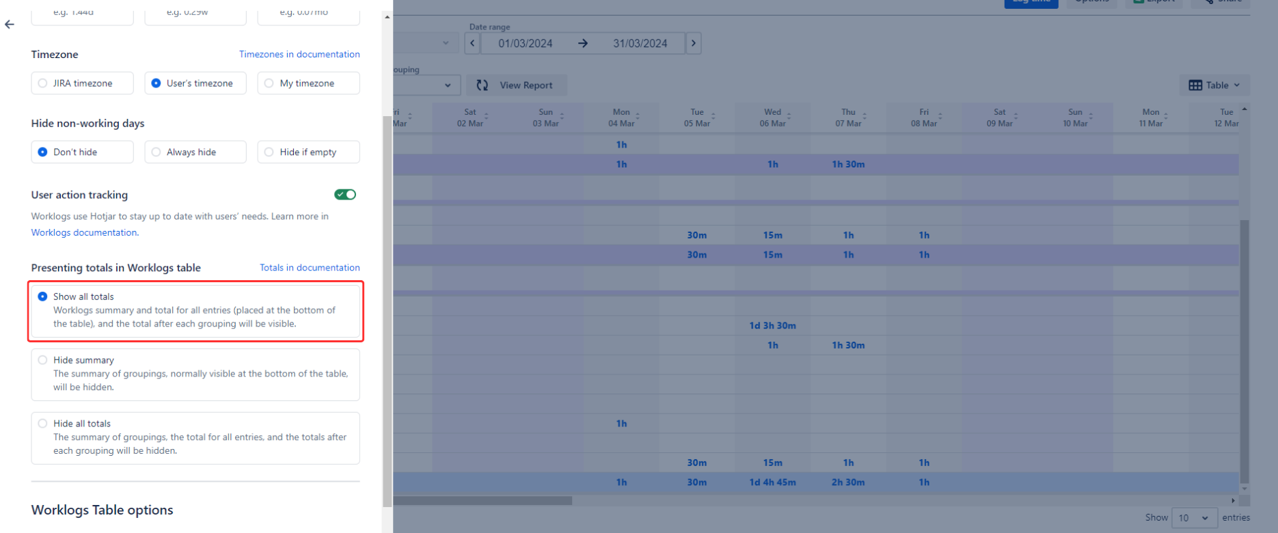Sort by the Mon 11 Mar column
1278x533 pixels.
pos(1166,115)
